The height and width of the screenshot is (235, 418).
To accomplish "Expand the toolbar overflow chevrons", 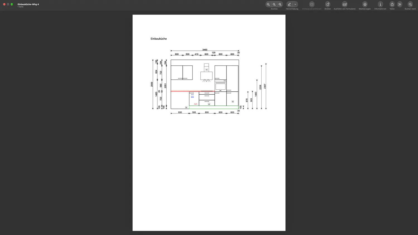I will point(400,4).
